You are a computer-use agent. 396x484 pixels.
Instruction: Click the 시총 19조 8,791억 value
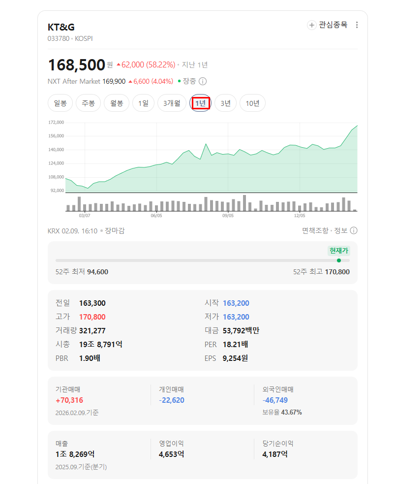(x=100, y=345)
